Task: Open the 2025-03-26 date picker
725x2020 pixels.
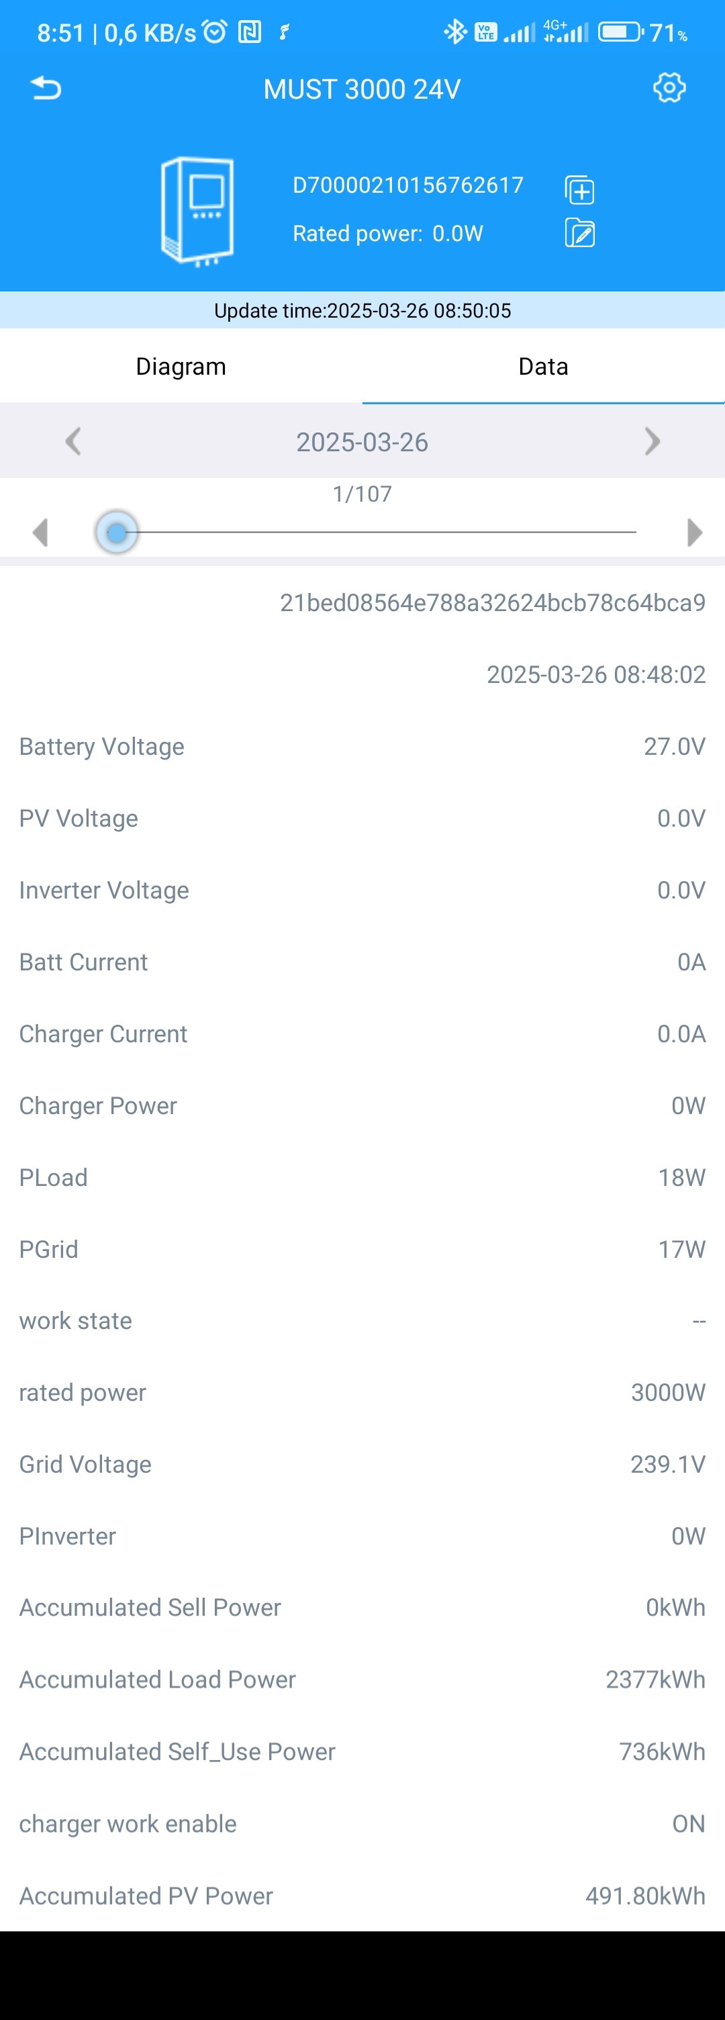Action: (x=362, y=443)
